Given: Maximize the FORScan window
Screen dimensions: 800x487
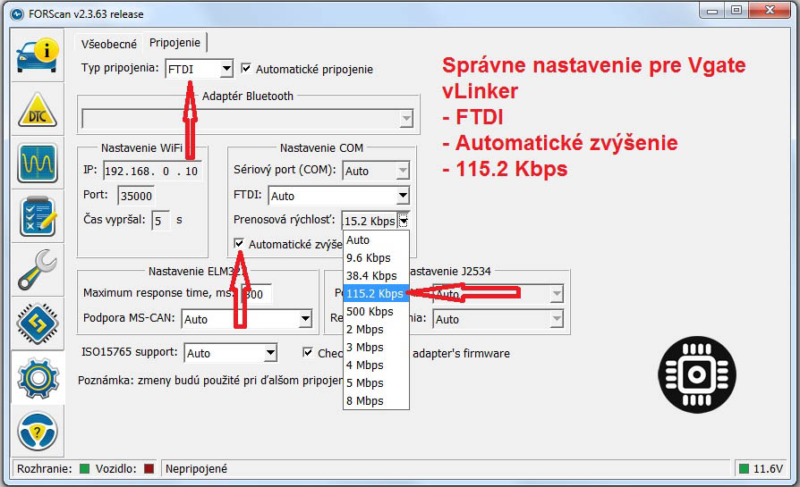Looking at the screenshot, I should [736, 10].
